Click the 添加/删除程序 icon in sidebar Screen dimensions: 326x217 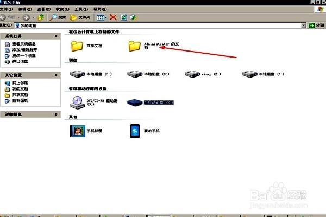8,50
